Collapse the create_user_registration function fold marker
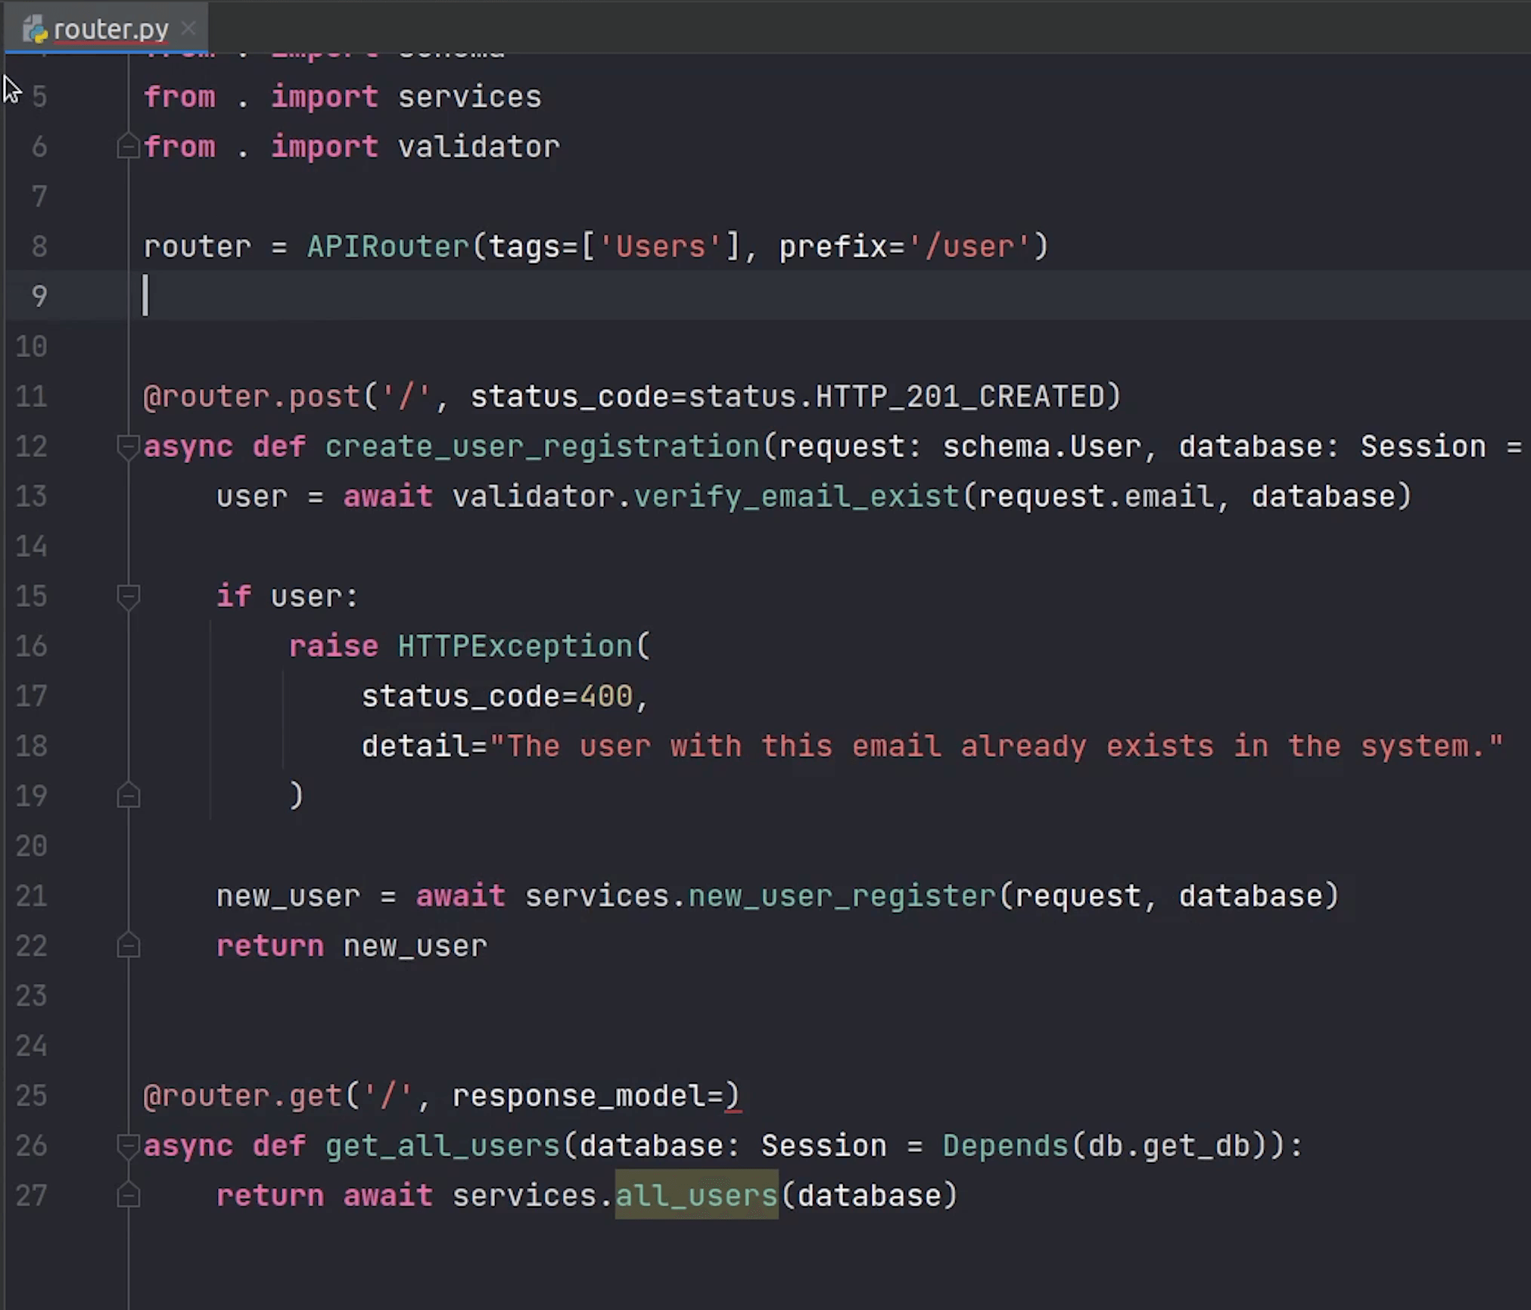The image size is (1531, 1310). [128, 447]
